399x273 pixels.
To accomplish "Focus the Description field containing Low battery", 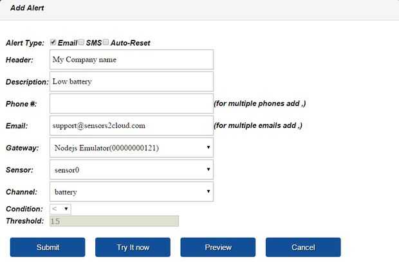I will point(131,82).
